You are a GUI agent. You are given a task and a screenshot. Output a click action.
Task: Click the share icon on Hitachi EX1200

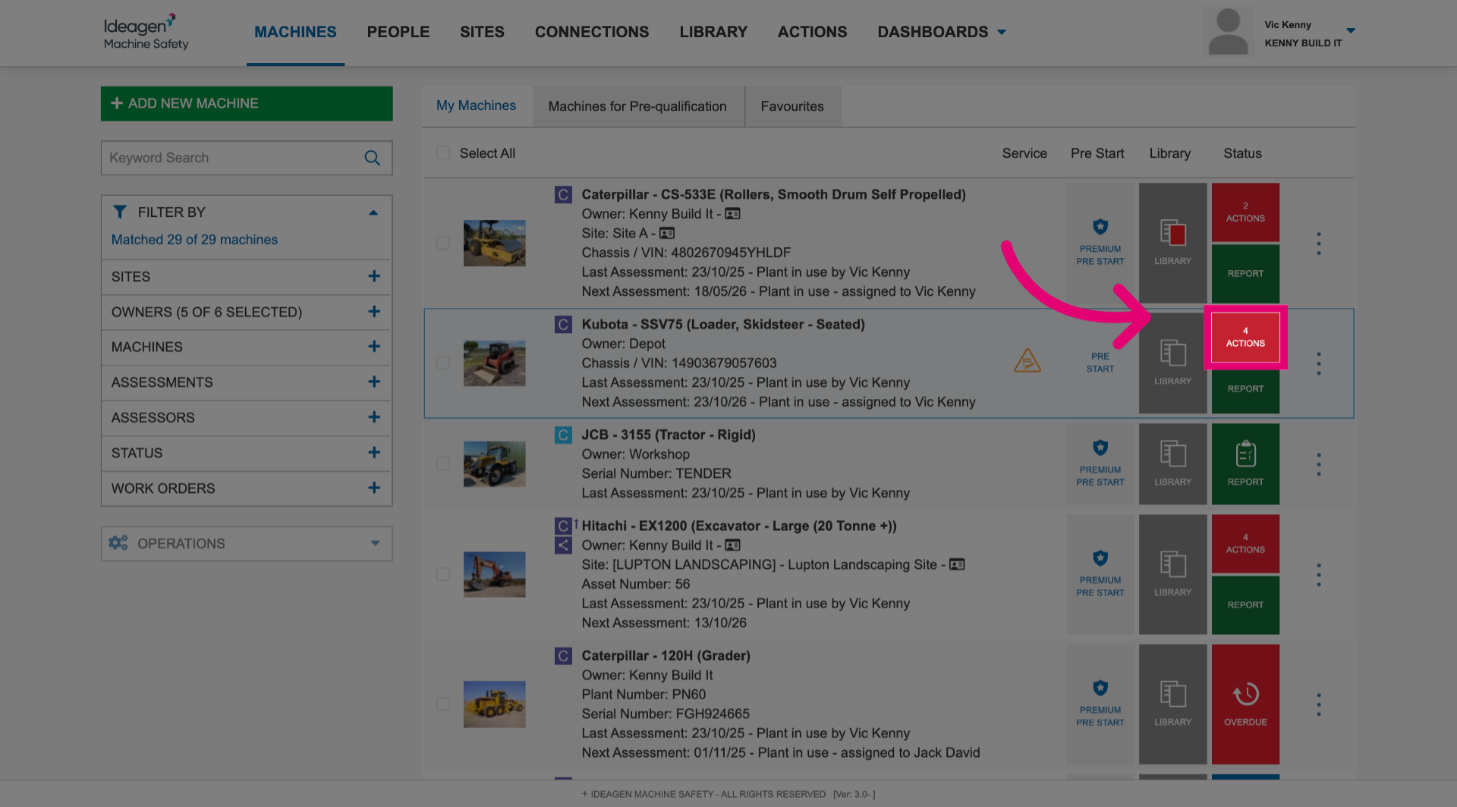point(563,545)
